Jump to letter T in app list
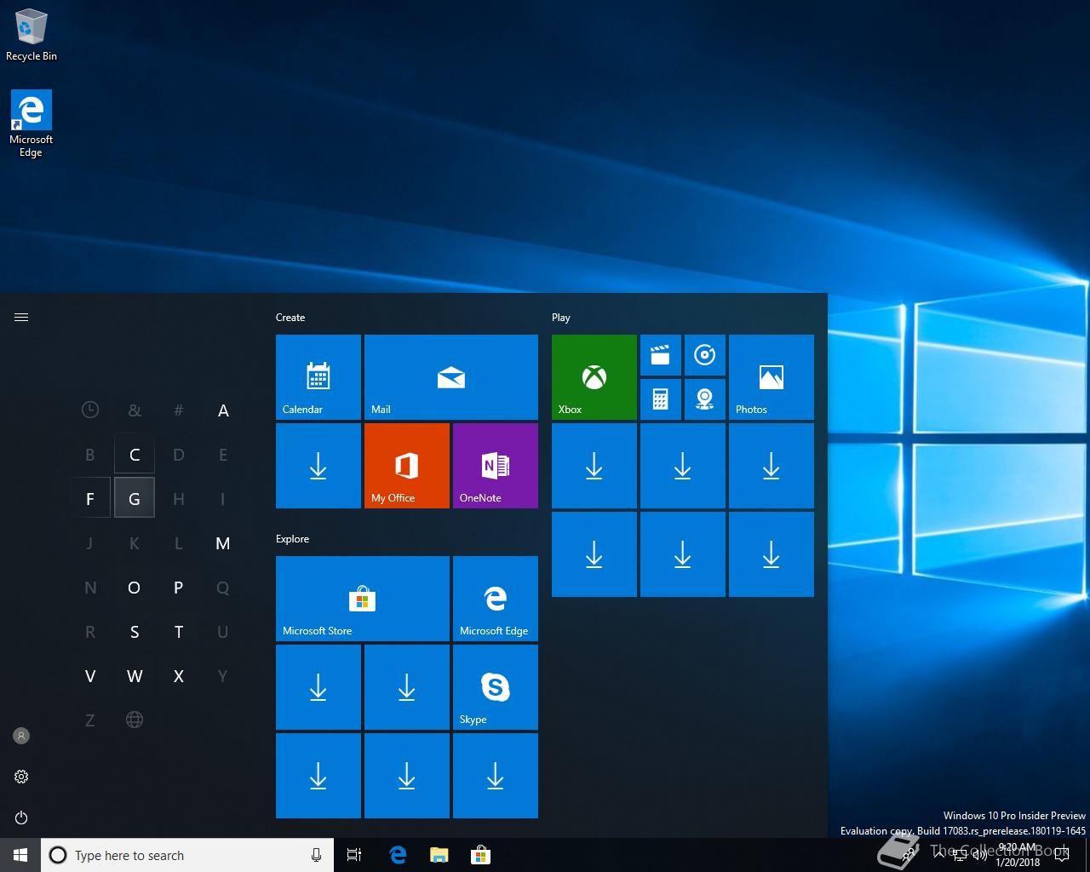Screen dimensions: 1090x872 (179, 632)
